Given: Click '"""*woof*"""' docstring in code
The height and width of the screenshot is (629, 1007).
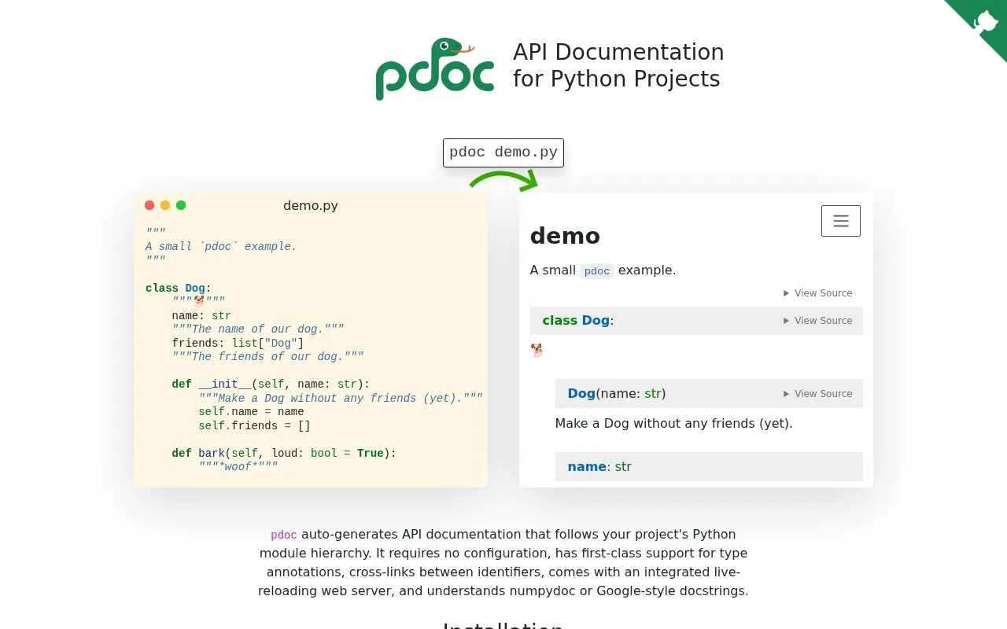Looking at the screenshot, I should (238, 467).
